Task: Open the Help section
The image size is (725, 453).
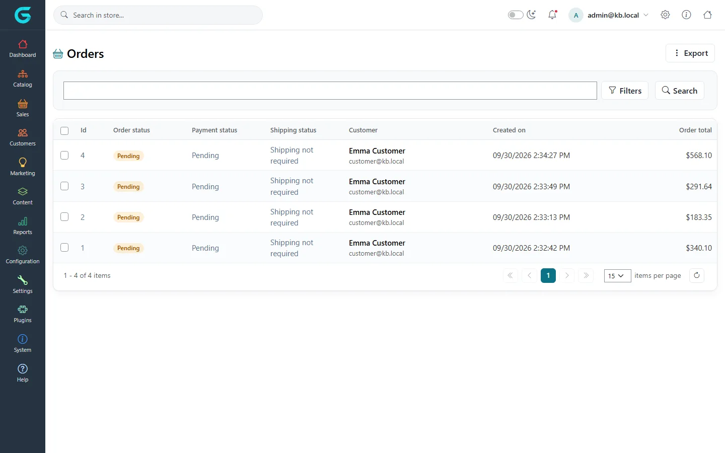Action: [x=23, y=373]
